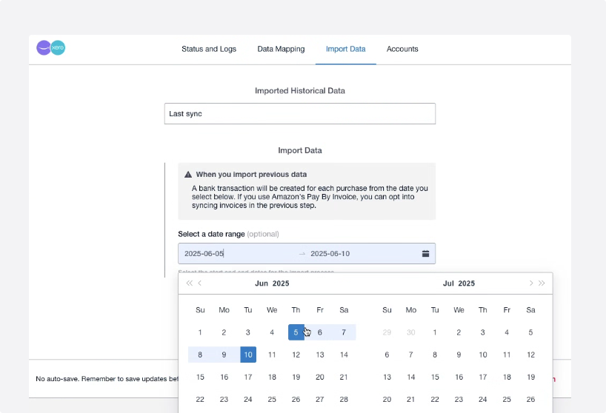Screen dimensions: 606x413
Task: Advance to next month using right arrow
Action: click(530, 283)
